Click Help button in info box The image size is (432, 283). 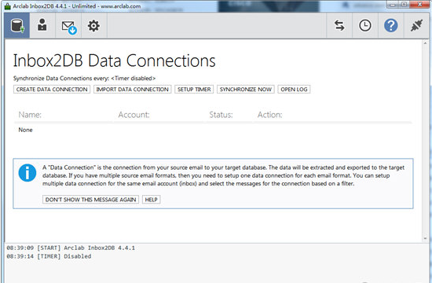(152, 200)
